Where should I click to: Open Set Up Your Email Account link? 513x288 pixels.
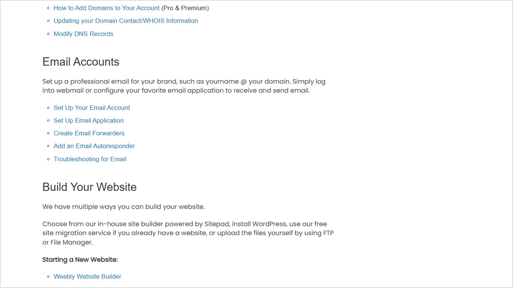click(x=92, y=108)
